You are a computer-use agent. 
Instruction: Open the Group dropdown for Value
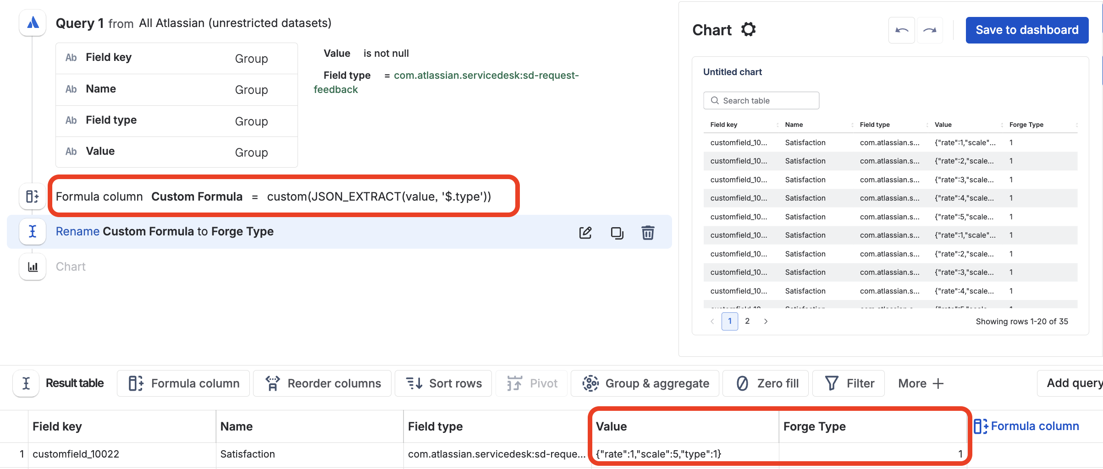tap(251, 153)
